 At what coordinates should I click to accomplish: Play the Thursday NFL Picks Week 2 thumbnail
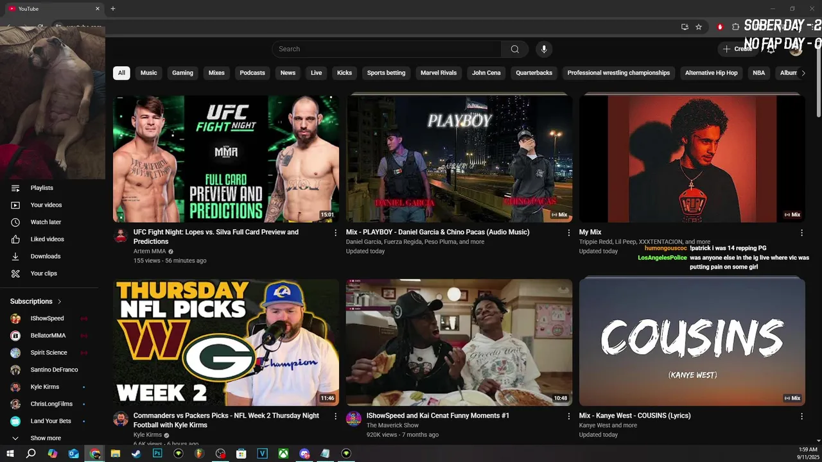(x=226, y=342)
